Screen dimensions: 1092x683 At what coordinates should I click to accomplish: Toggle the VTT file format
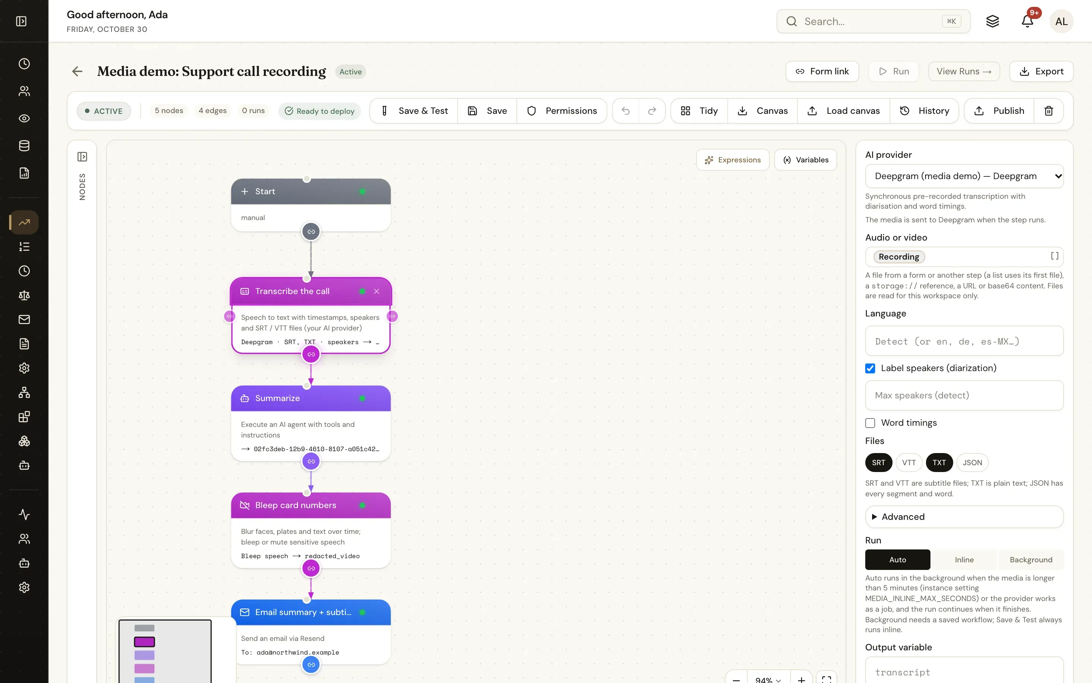tap(909, 463)
